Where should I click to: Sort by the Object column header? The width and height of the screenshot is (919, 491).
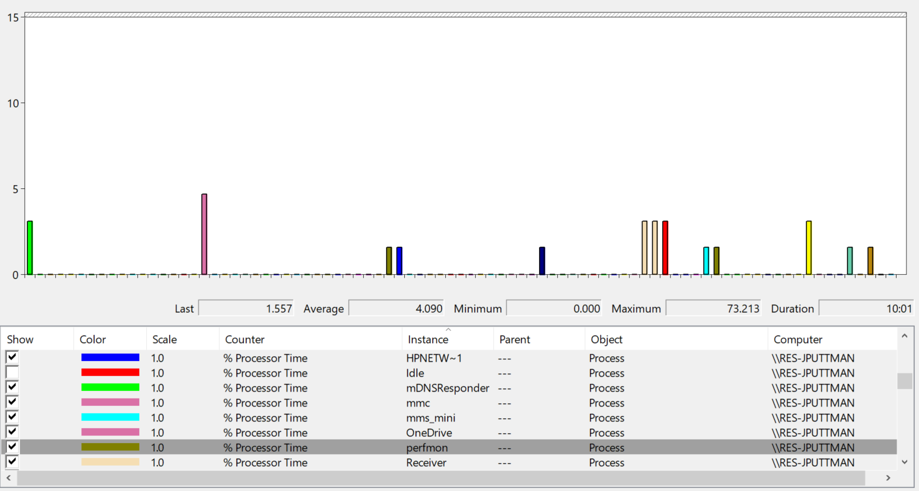coord(606,339)
